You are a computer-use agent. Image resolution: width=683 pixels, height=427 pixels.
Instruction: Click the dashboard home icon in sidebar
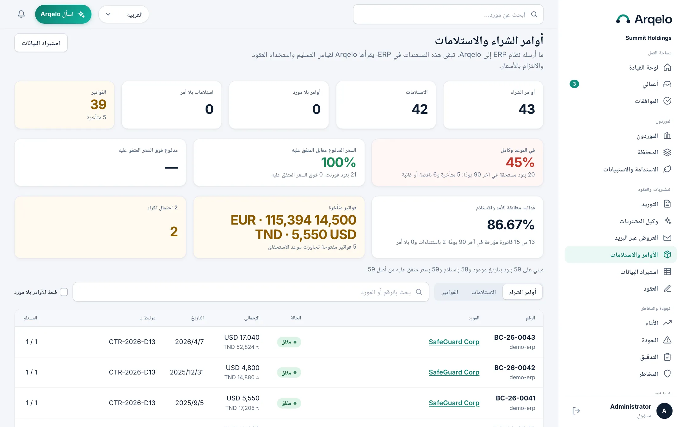point(667,67)
